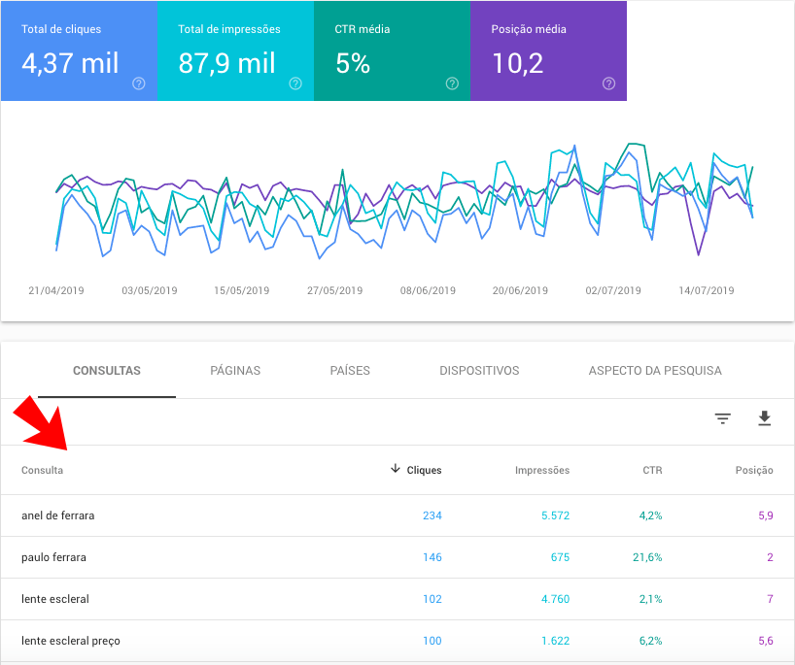The image size is (795, 665).
Task: Click help icon on CTR média card
Action: click(452, 83)
